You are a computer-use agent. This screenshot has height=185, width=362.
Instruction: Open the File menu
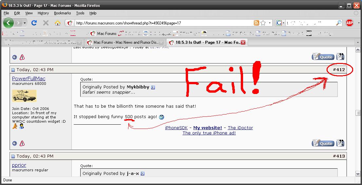(6, 13)
